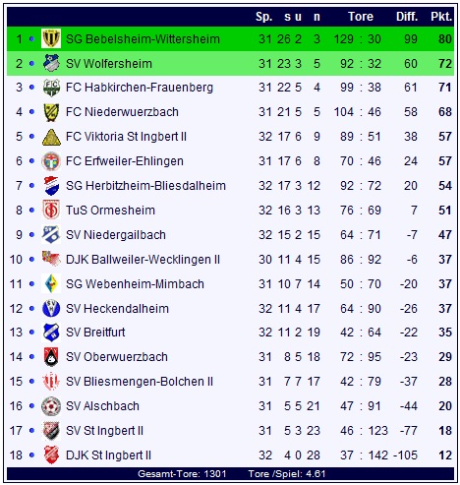Open the FC Habkirchen-Frauenberg crest icon

[51, 88]
